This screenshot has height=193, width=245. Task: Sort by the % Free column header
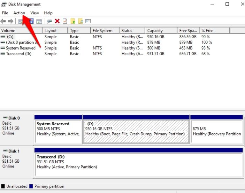click(215, 30)
